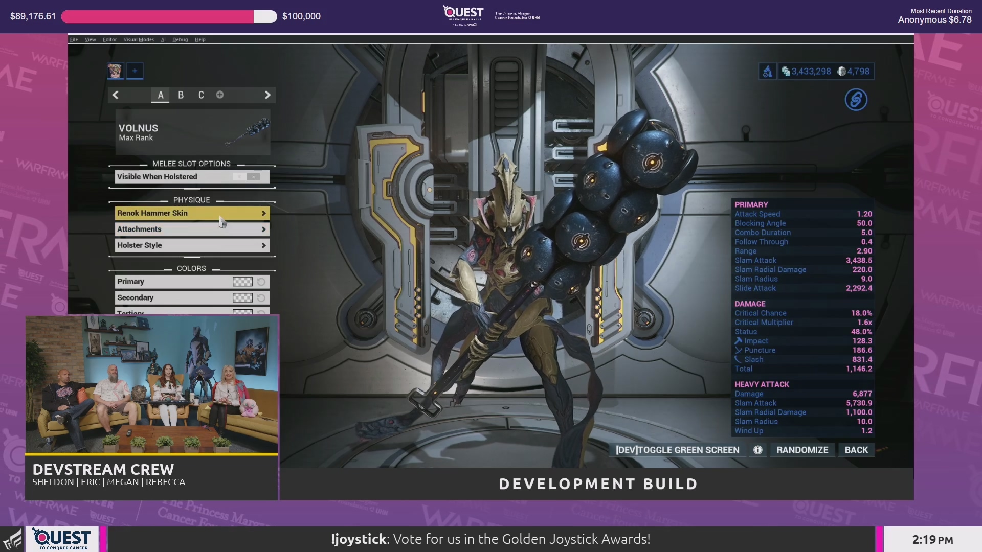This screenshot has height=552, width=982.
Task: Switch to appearance config tab B
Action: [x=181, y=95]
